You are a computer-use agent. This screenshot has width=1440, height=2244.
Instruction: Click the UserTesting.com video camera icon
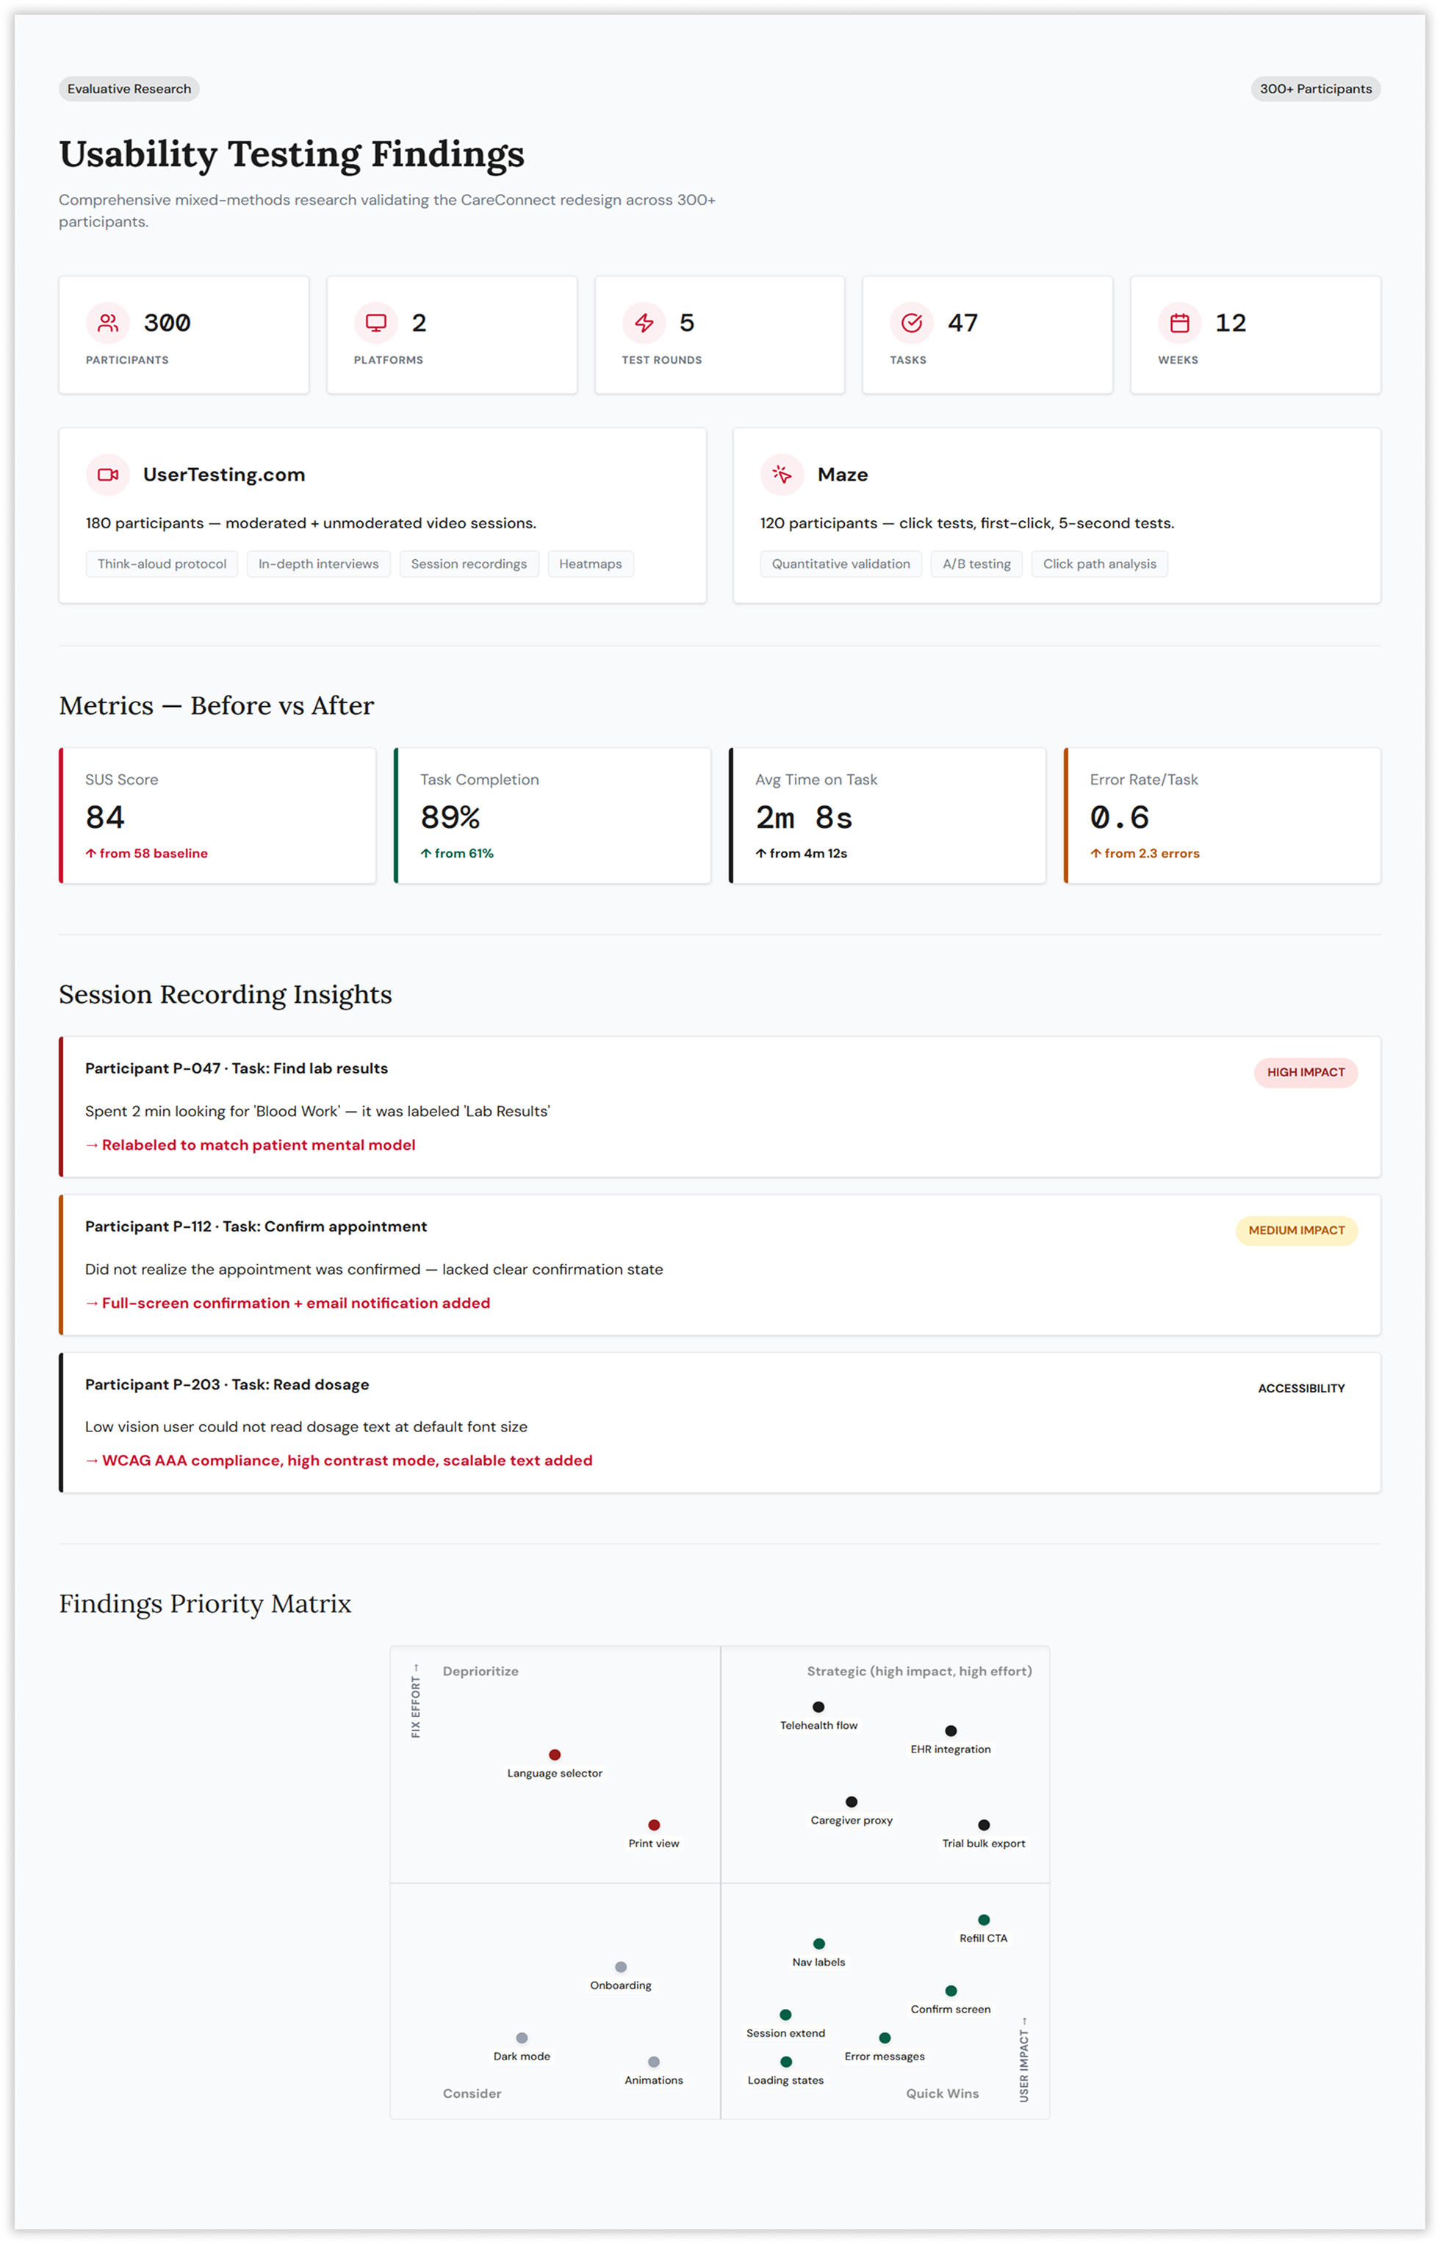point(109,475)
